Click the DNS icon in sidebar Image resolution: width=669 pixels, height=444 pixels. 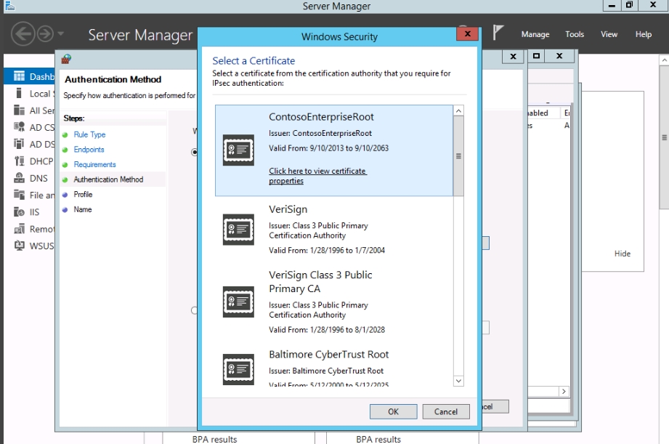pyautogui.click(x=19, y=178)
